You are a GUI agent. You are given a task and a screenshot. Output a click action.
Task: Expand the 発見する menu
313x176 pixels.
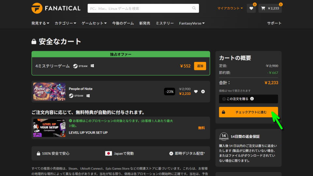tap(40, 23)
